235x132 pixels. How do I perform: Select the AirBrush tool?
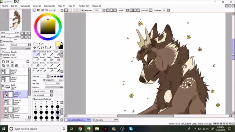(x=43, y=53)
